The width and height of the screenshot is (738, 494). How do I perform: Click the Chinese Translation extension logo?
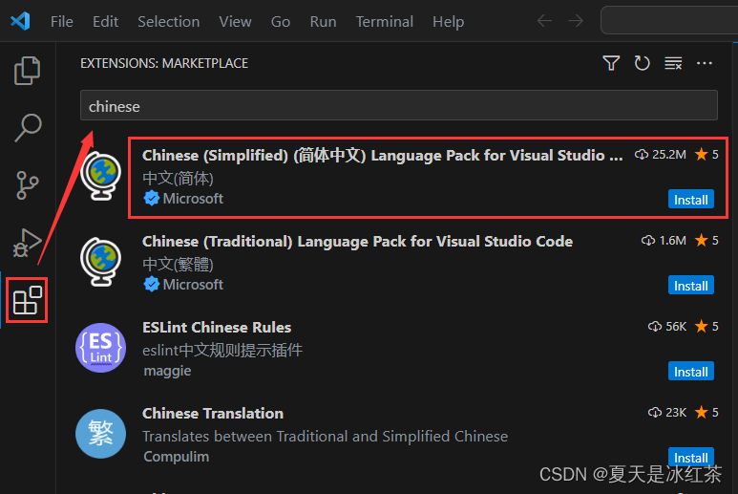click(100, 434)
